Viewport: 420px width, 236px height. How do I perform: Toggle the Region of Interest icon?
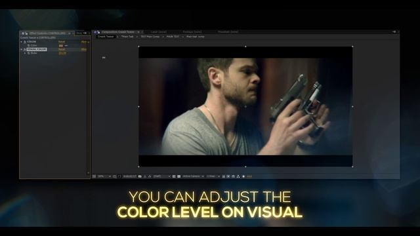(174, 176)
